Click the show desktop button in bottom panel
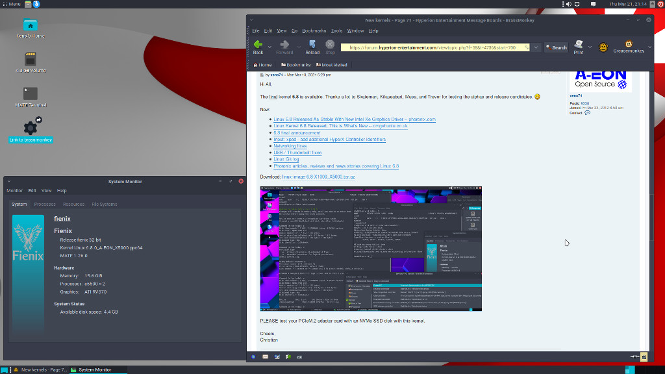Screen dimensions: 665x374 (x=5, y=370)
